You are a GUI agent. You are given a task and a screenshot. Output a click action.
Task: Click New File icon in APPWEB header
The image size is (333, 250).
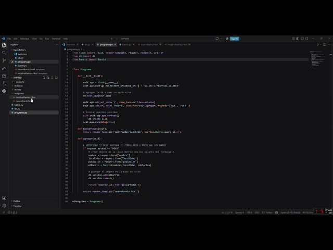(44, 78)
